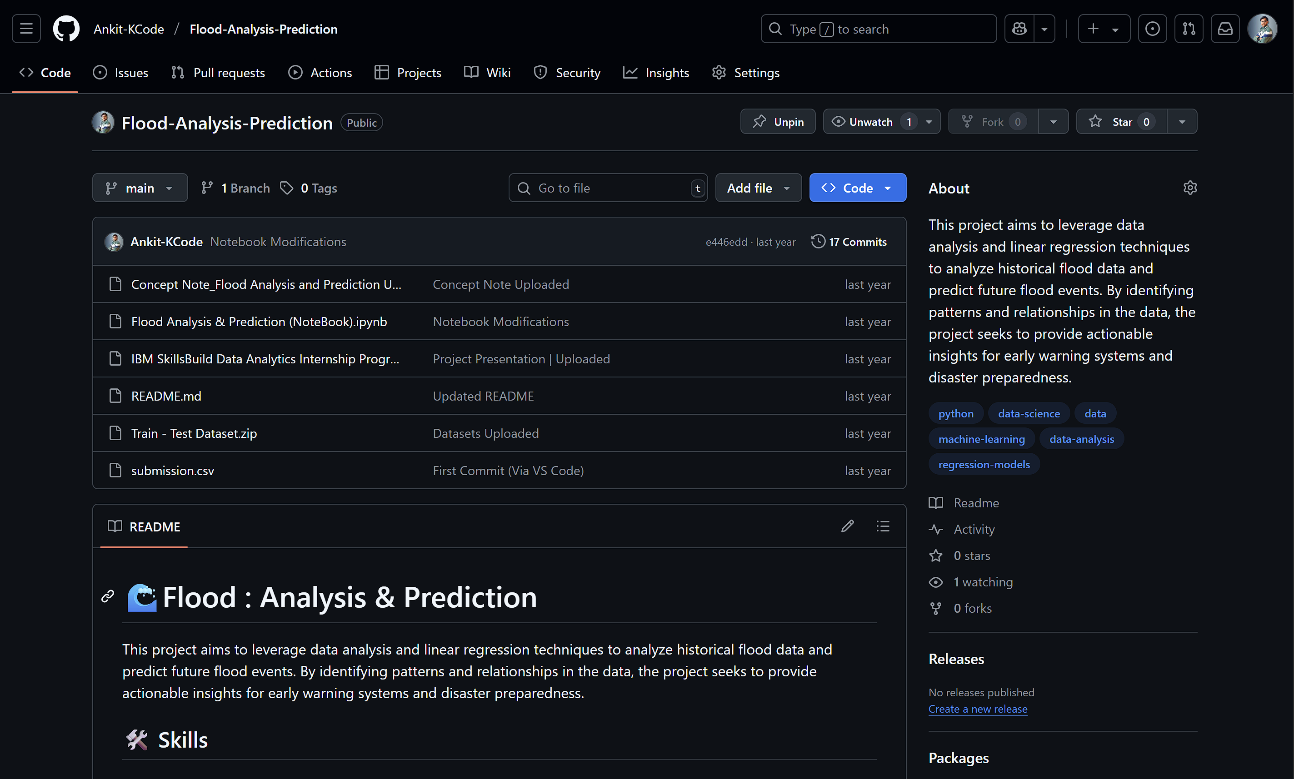The width and height of the screenshot is (1294, 779).
Task: Open the hamburger navigation menu
Action: coord(26,29)
